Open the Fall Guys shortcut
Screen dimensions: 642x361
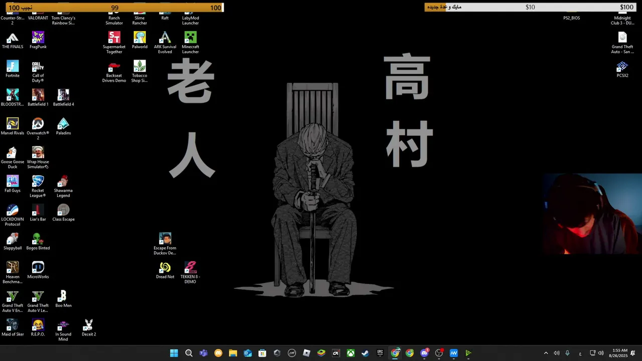click(13, 184)
